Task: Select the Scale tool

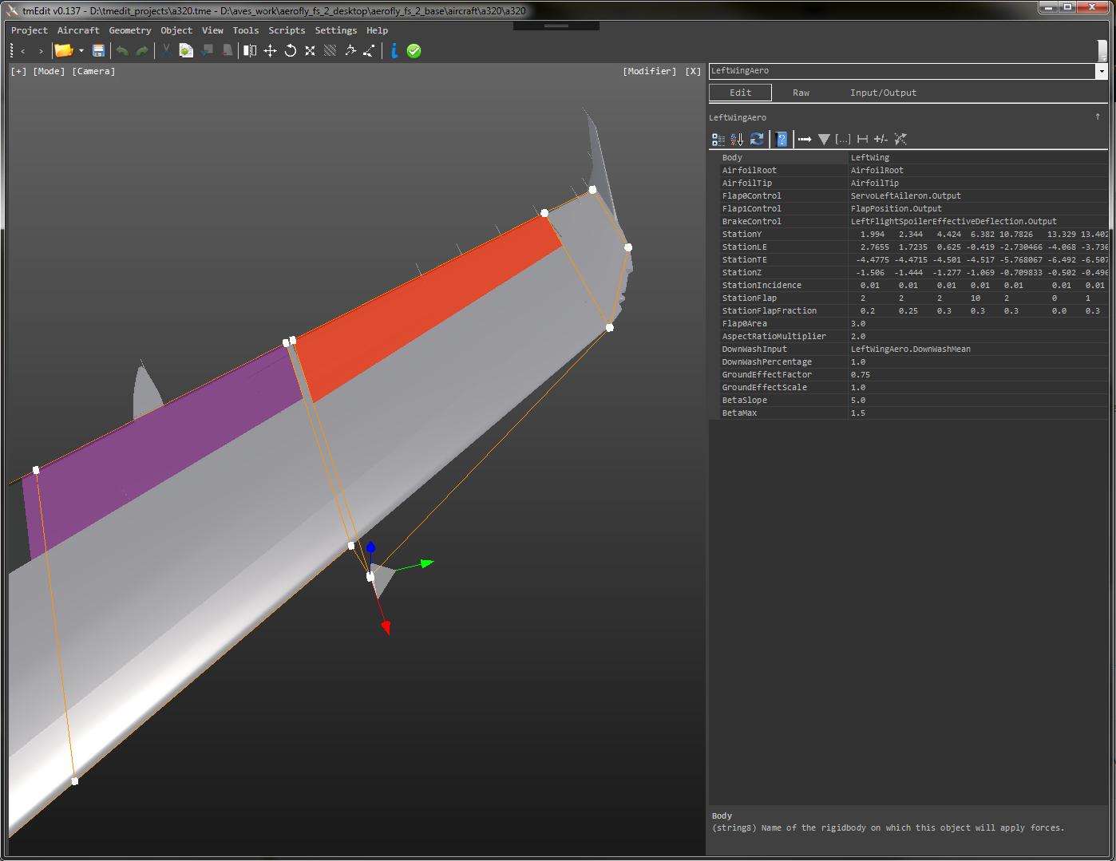Action: coord(310,50)
